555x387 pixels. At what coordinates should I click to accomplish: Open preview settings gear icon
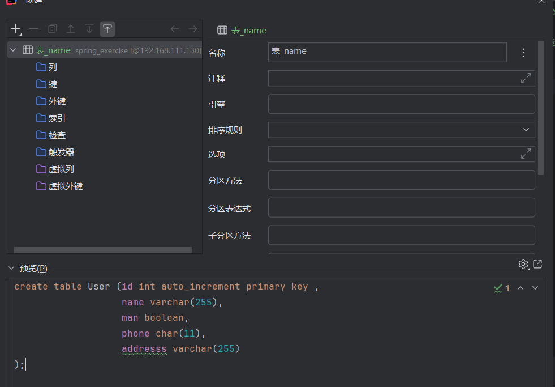523,264
